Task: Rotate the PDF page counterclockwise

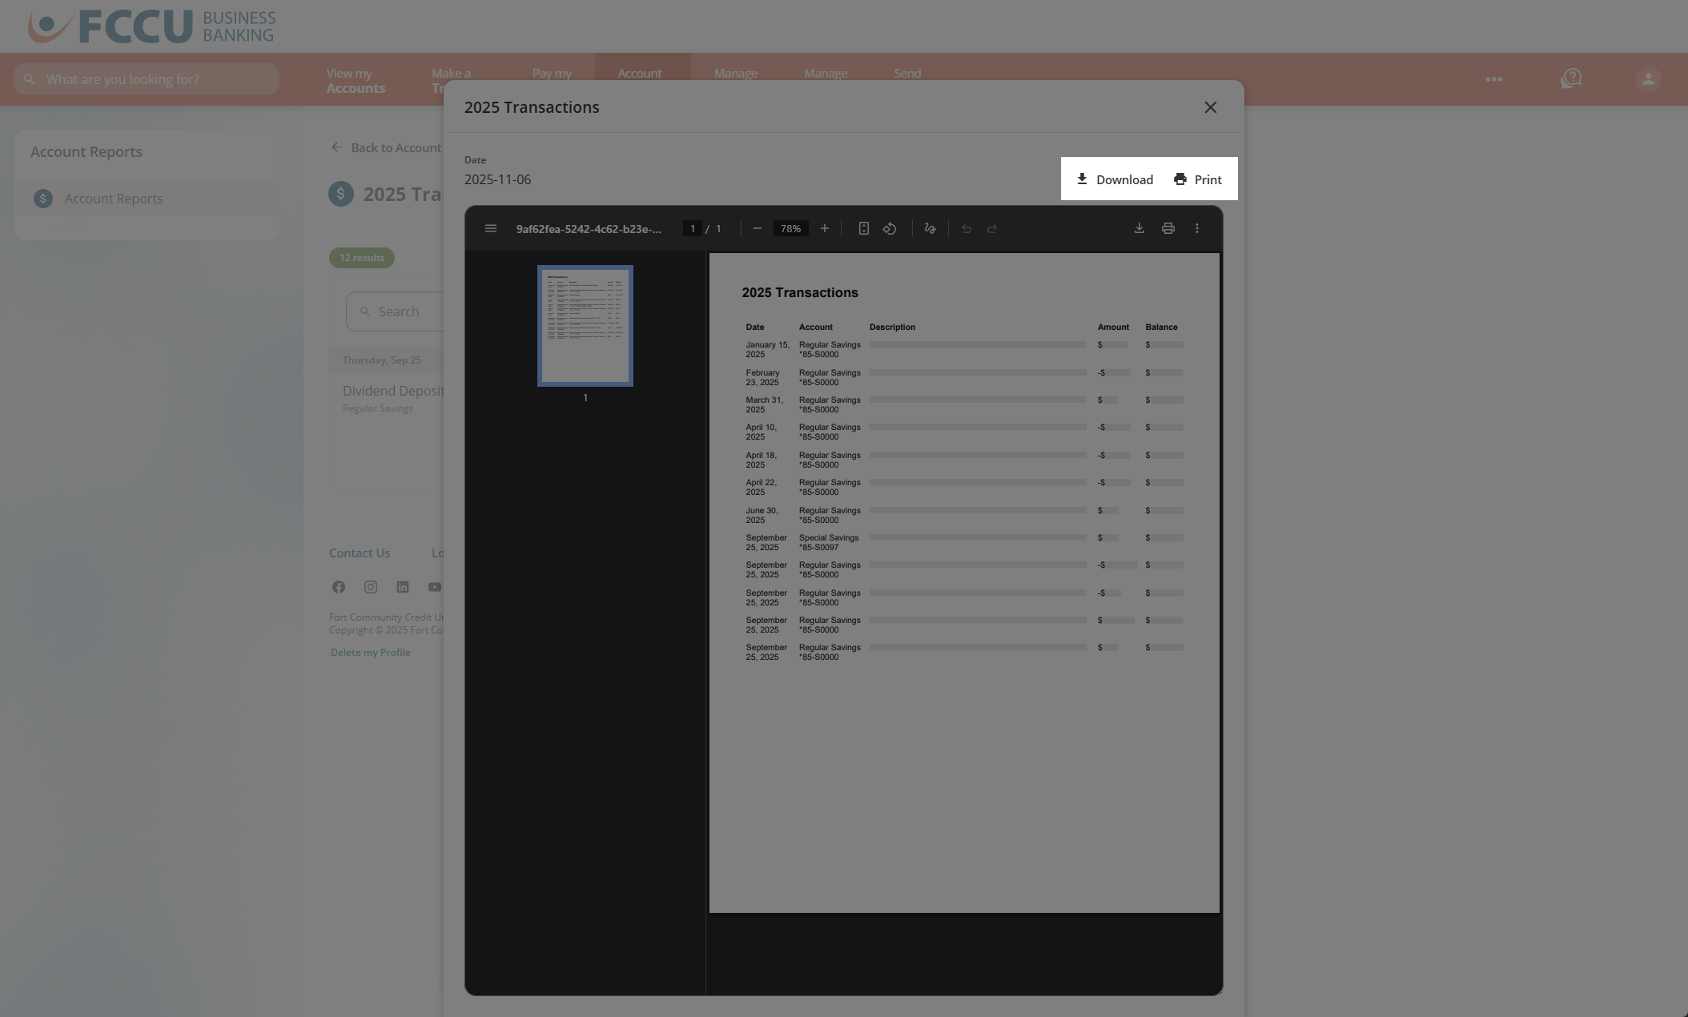Action: pos(890,228)
